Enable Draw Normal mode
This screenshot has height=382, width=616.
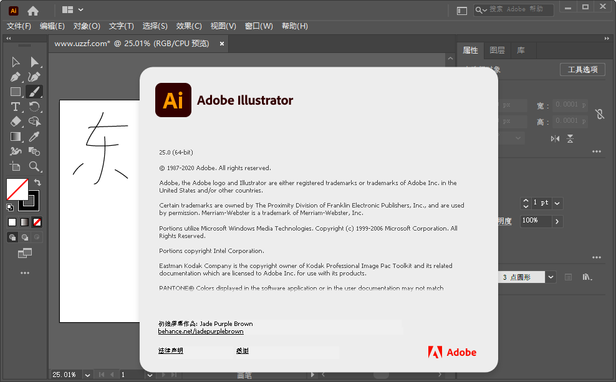12,237
